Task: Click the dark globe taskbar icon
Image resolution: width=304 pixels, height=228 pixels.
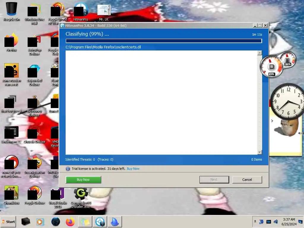Action: [56, 222]
